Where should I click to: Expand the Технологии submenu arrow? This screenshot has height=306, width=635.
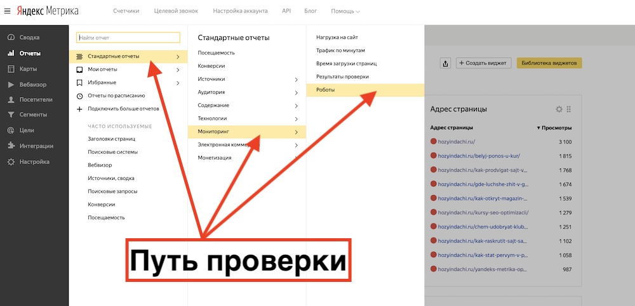click(x=297, y=119)
